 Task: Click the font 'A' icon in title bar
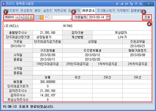[x=122, y=4]
